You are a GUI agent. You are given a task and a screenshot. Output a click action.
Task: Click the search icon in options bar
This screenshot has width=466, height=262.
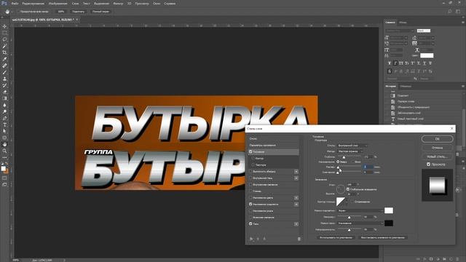pos(450,12)
